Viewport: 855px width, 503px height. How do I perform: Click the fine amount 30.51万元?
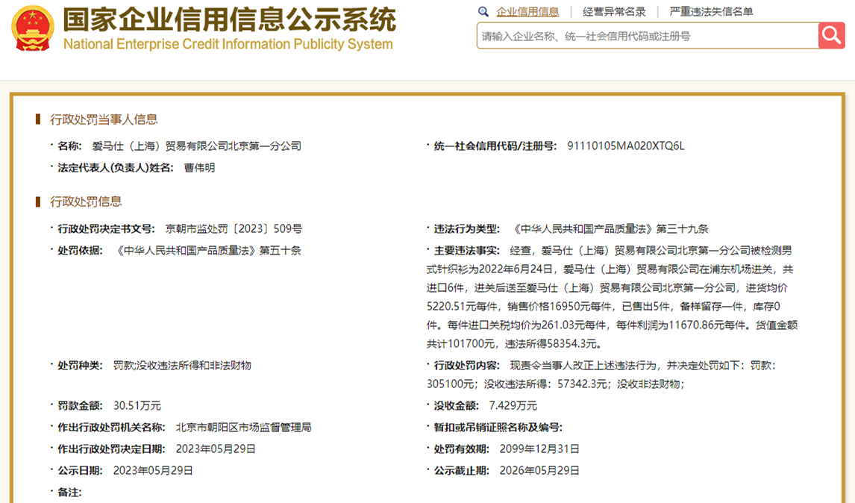(x=137, y=406)
